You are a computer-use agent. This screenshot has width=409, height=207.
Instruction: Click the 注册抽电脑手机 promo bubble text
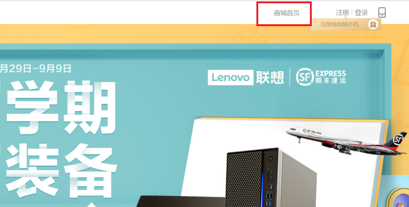pyautogui.click(x=339, y=24)
